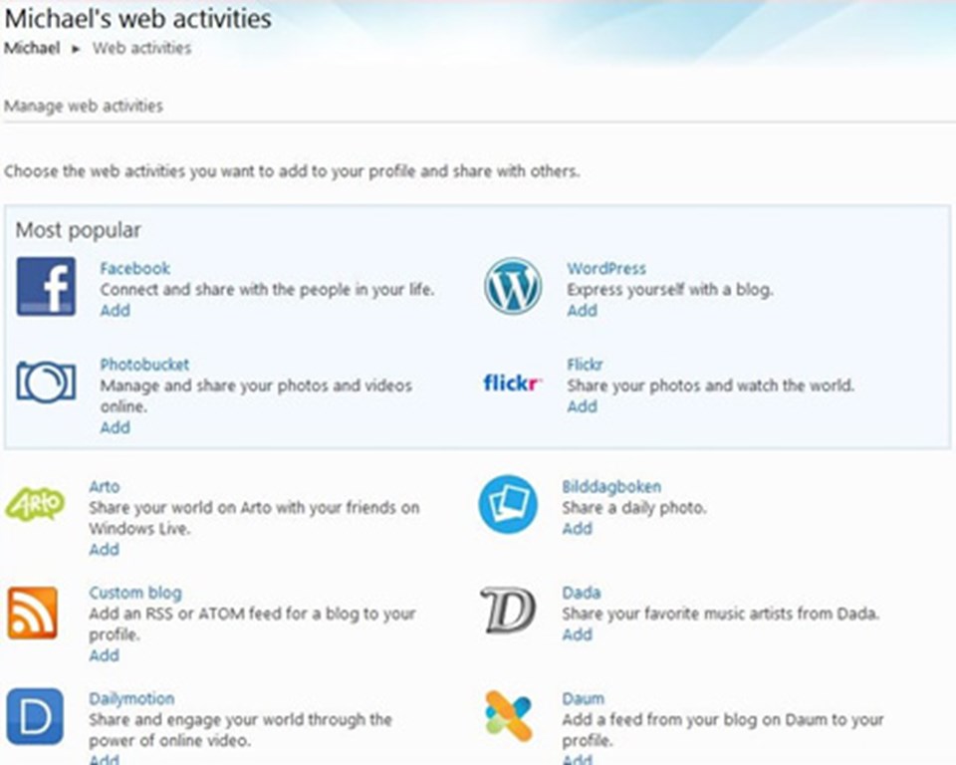Open the Custom blog title link
The width and height of the screenshot is (956, 765).
(x=135, y=593)
